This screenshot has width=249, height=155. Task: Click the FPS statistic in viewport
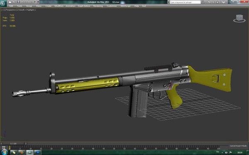(x=9, y=26)
